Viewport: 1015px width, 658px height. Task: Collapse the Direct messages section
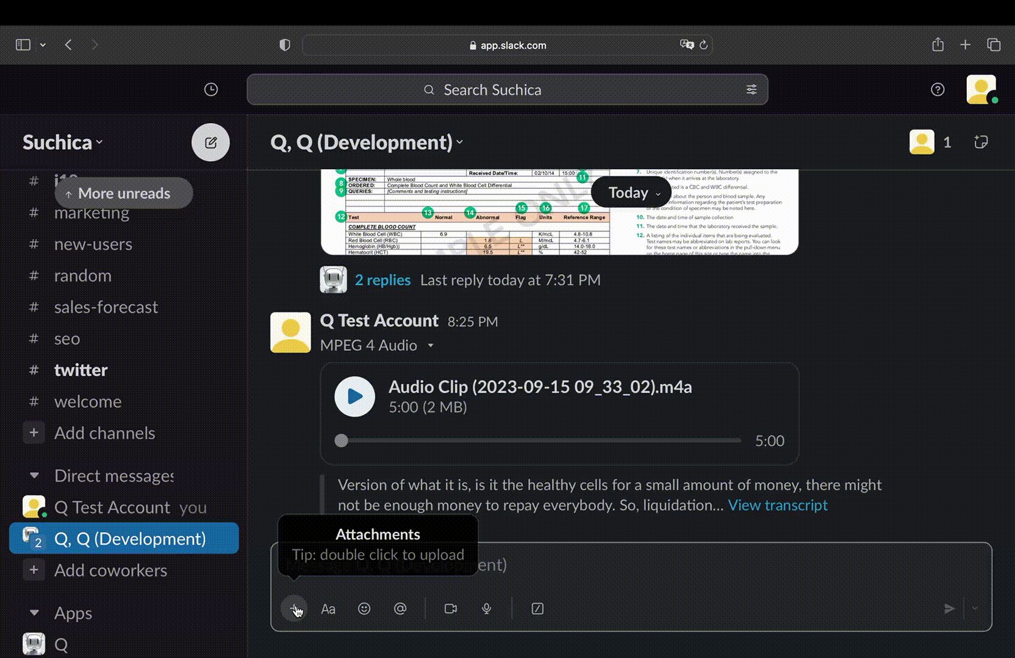(34, 475)
